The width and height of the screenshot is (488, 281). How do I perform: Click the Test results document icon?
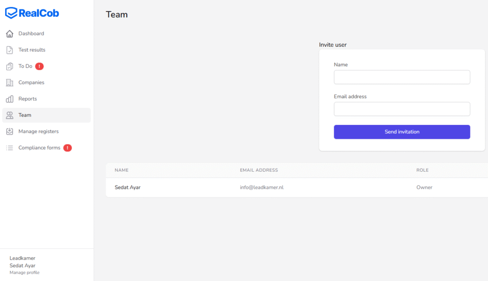click(x=10, y=50)
